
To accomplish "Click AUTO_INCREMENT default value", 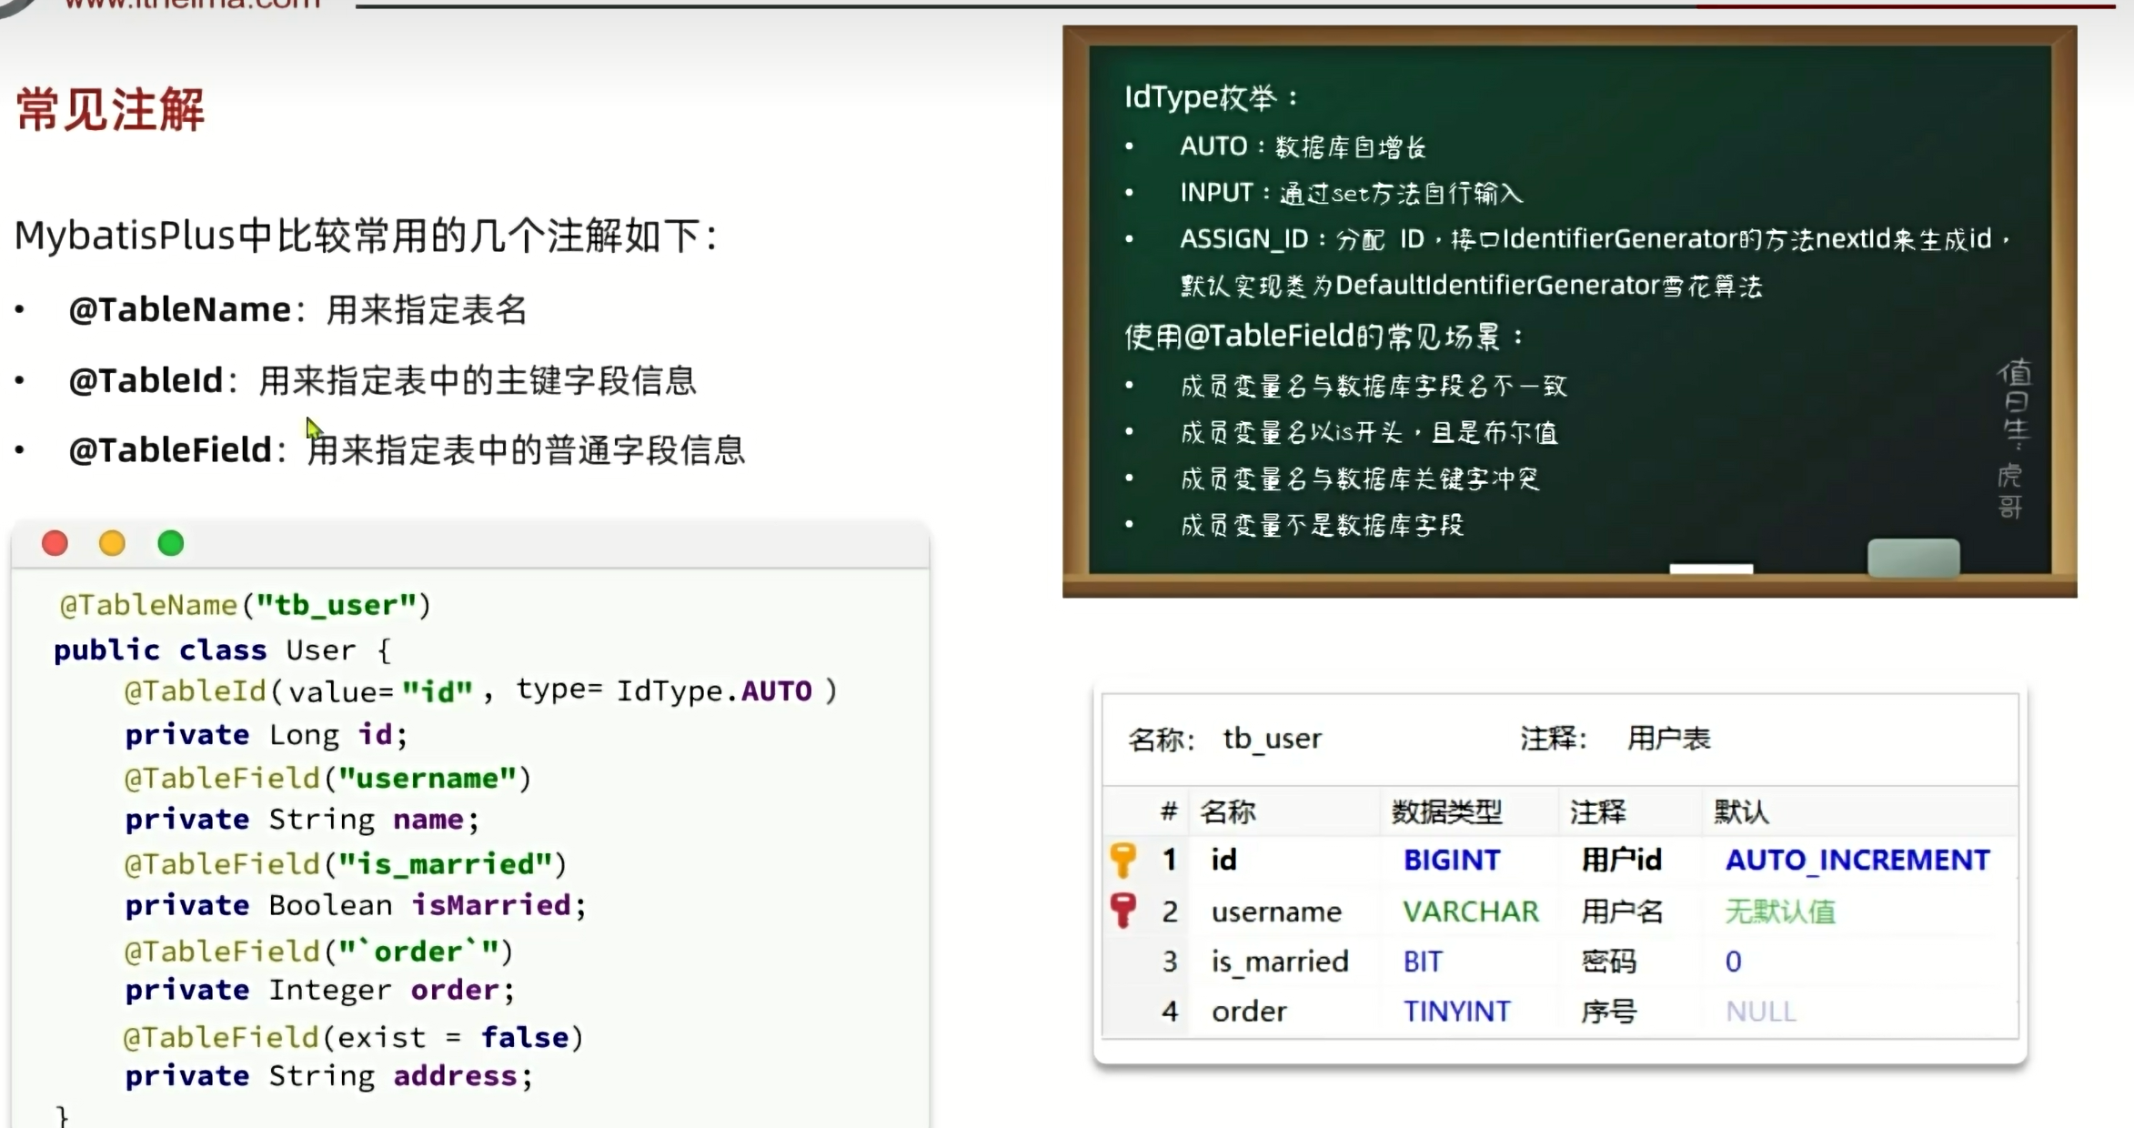I will pyautogui.click(x=1857, y=860).
